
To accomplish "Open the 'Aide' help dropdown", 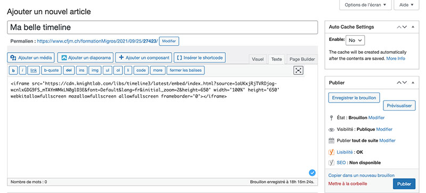I will pyautogui.click(x=406, y=5).
